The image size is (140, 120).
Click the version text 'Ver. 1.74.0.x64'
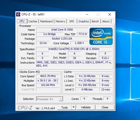coord(45,108)
